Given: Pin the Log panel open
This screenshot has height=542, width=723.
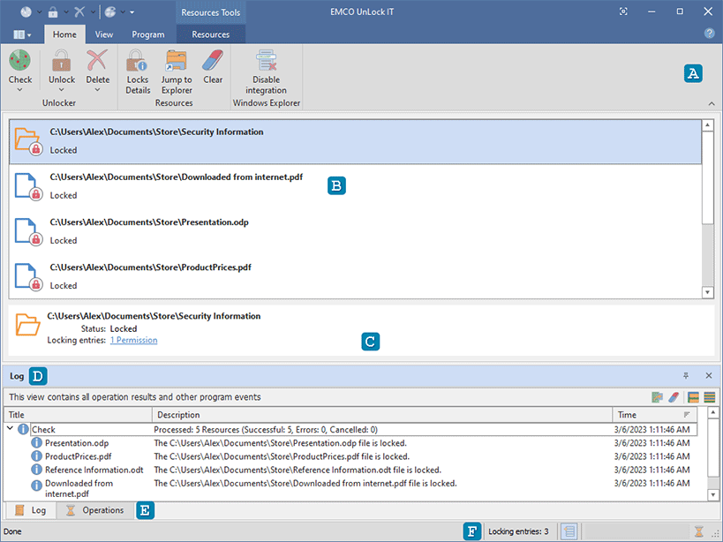Looking at the screenshot, I should click(686, 375).
